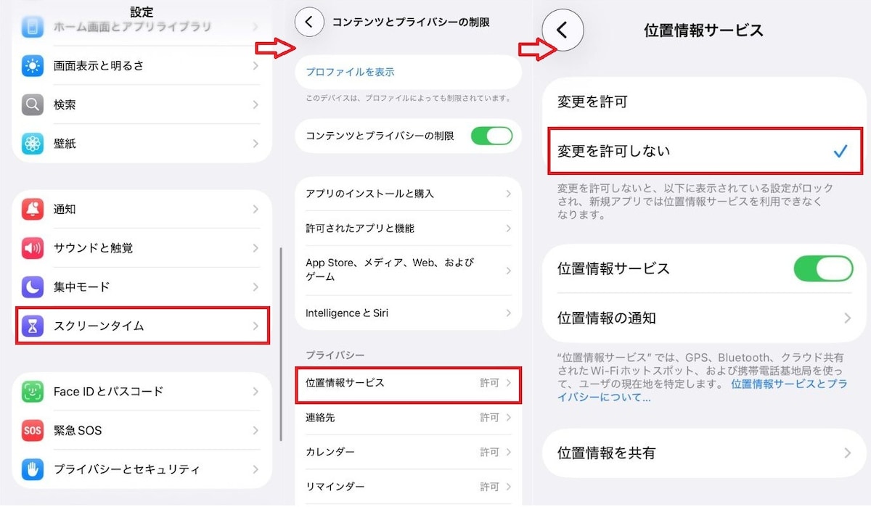The width and height of the screenshot is (871, 507).
Task: Click the back chevron on 位置情報サービス screen
Action: pos(563,30)
